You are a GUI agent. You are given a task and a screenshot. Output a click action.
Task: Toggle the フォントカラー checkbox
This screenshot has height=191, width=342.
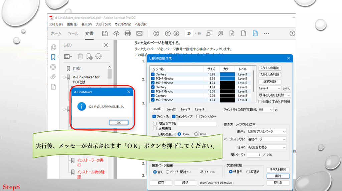pyautogui.click(x=198, y=117)
